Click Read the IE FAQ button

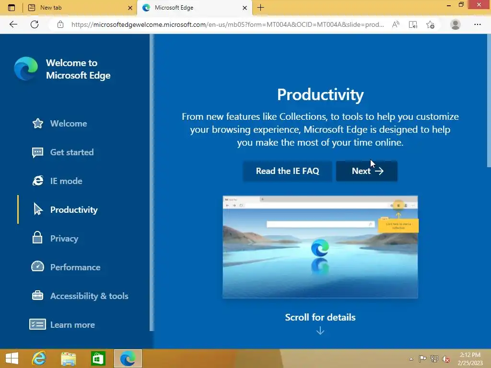(x=288, y=171)
